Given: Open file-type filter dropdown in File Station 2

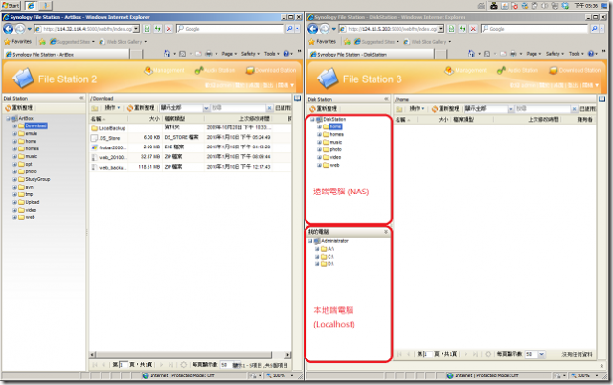Looking at the screenshot, I should click(206, 108).
